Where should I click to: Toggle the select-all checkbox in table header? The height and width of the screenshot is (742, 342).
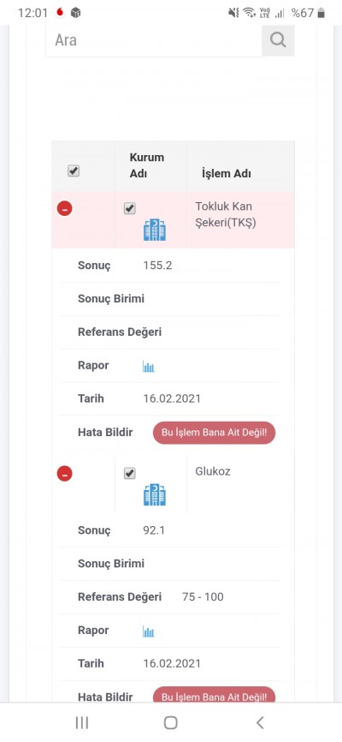click(x=74, y=171)
